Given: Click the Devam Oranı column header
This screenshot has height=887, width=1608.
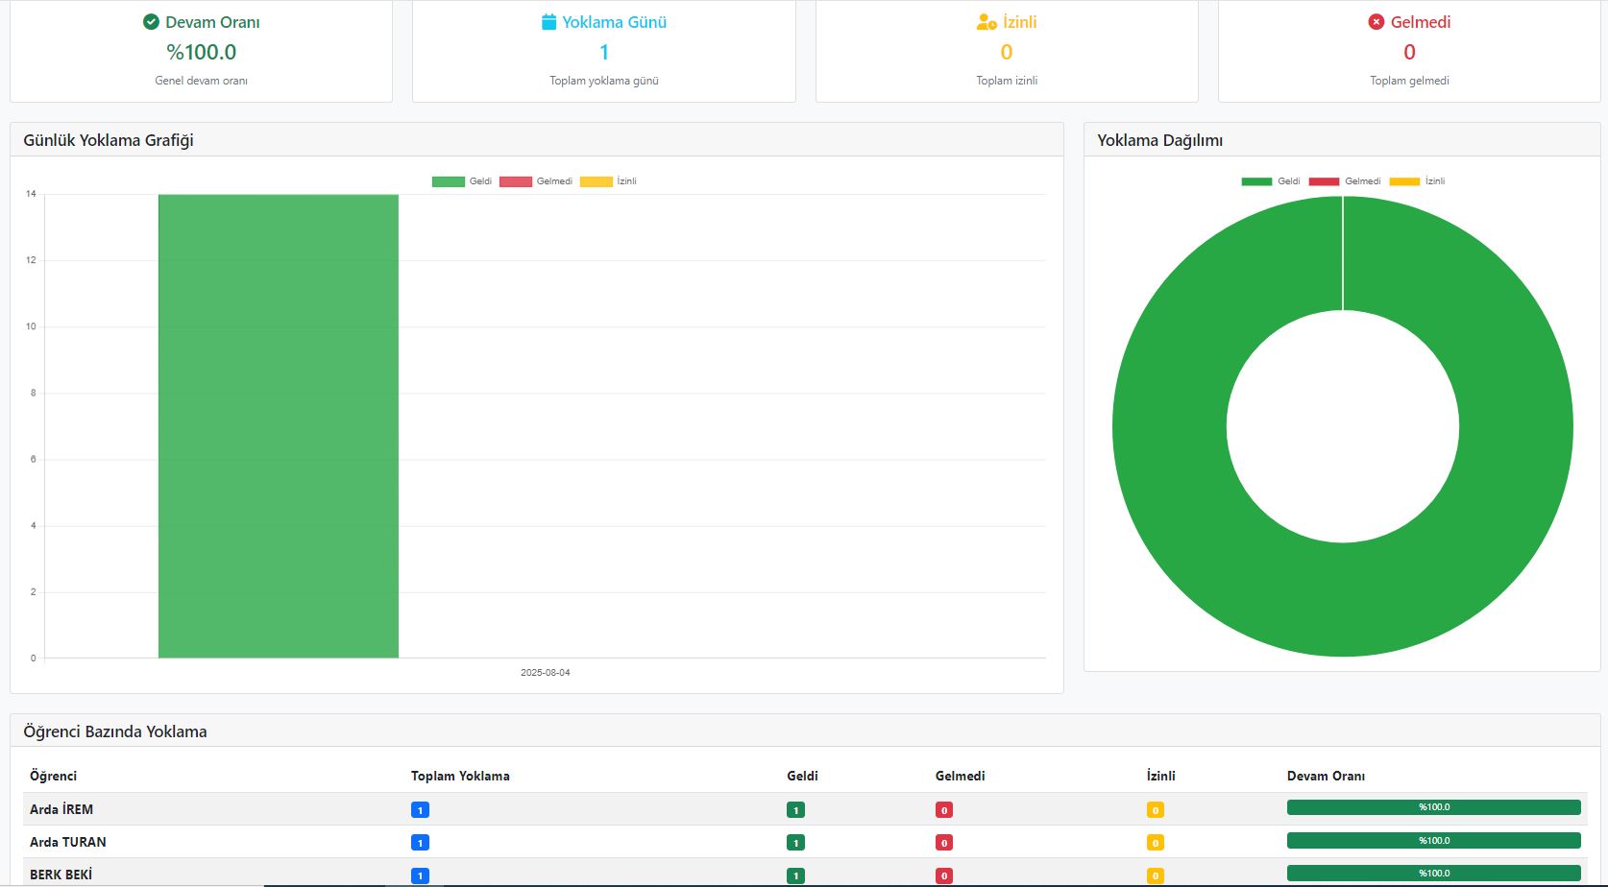Looking at the screenshot, I should click(x=1326, y=776).
